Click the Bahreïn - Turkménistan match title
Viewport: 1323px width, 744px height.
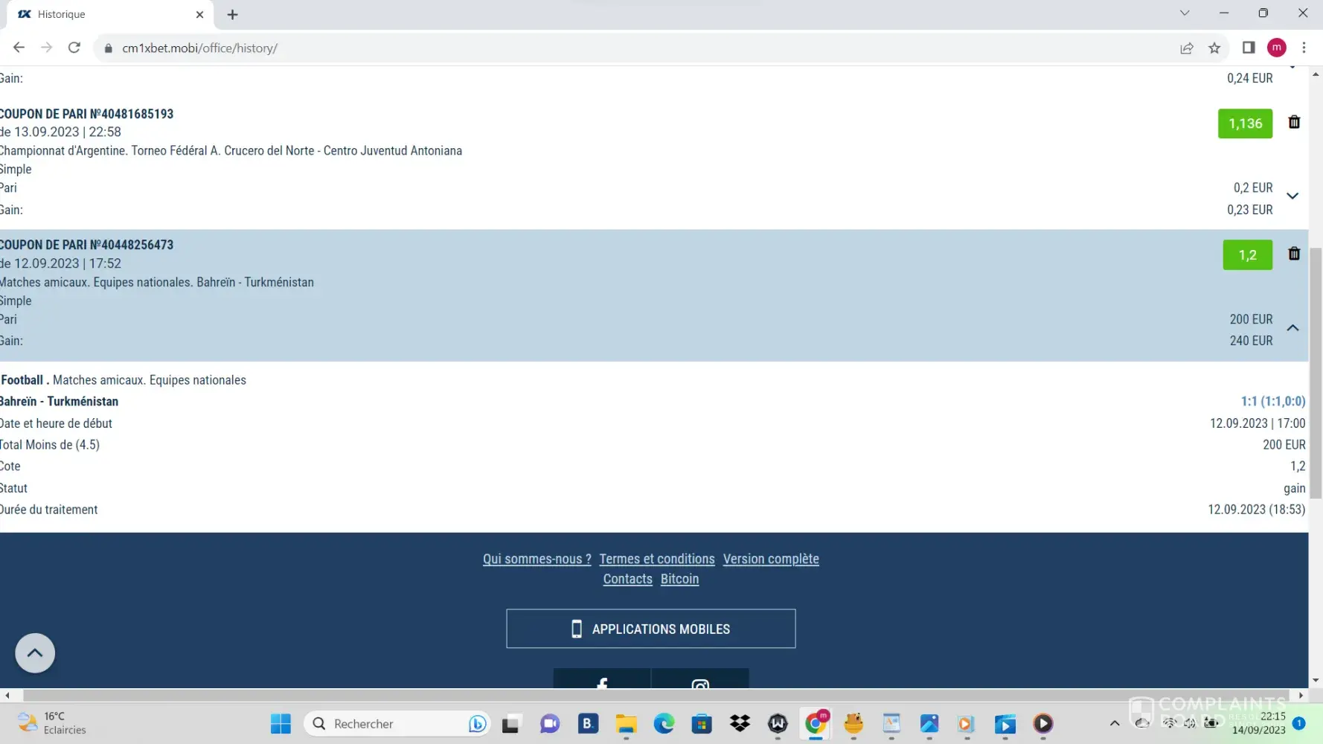pos(60,401)
